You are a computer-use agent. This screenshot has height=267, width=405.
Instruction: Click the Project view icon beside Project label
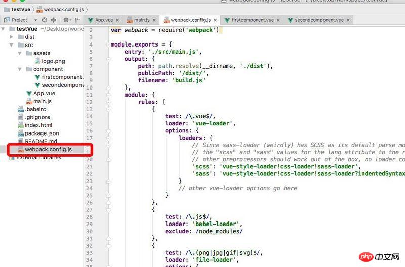click(7, 20)
